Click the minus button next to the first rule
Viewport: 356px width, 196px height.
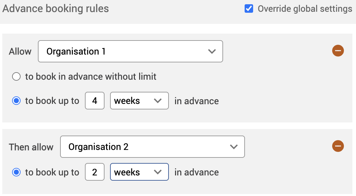point(338,51)
